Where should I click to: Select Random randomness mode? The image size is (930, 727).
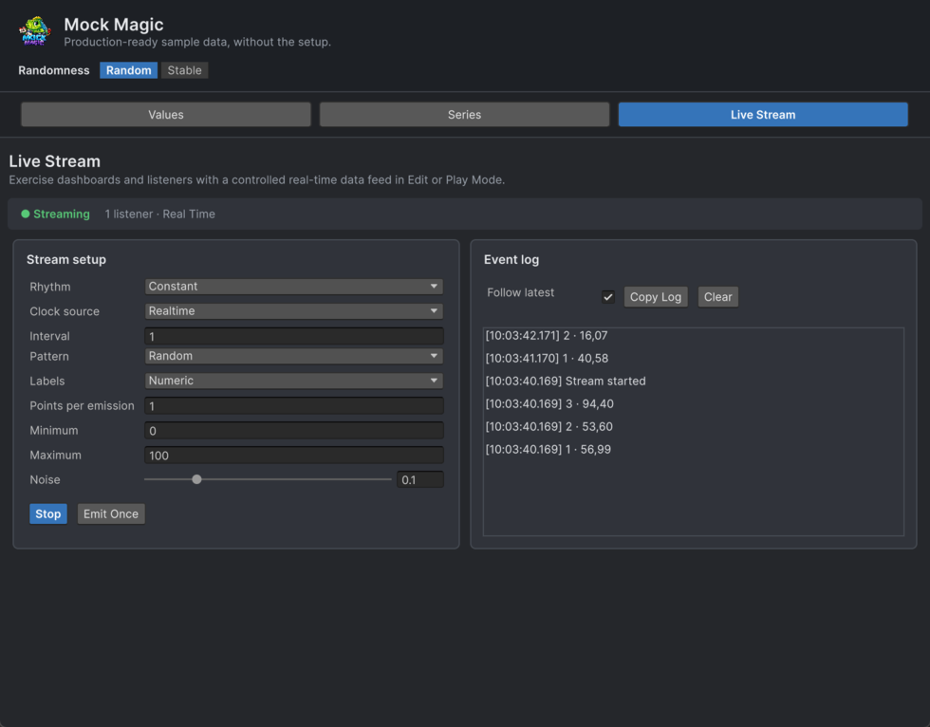[129, 70]
